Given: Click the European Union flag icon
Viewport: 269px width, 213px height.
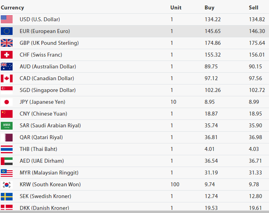Looking at the screenshot, I should (7, 31).
